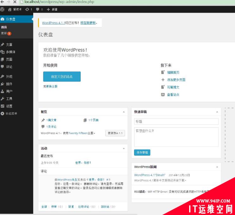Click the Media icon in sidebar
This screenshot has width=235, height=215.
pos(3,52)
